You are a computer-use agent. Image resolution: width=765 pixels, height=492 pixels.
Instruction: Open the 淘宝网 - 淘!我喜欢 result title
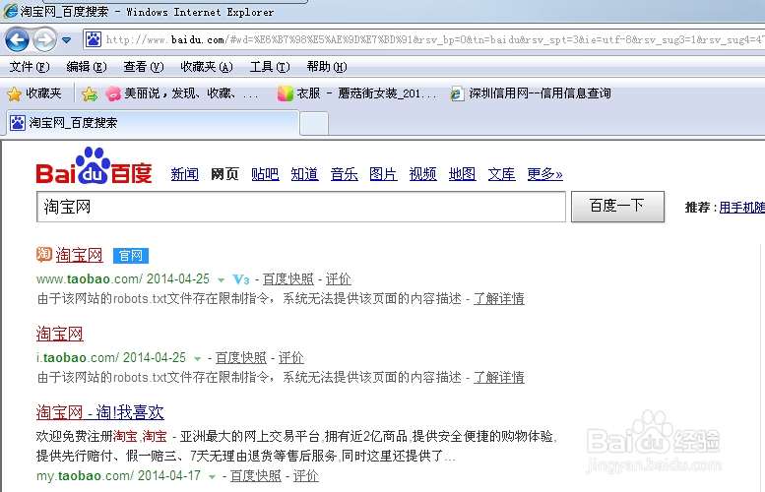(100, 412)
